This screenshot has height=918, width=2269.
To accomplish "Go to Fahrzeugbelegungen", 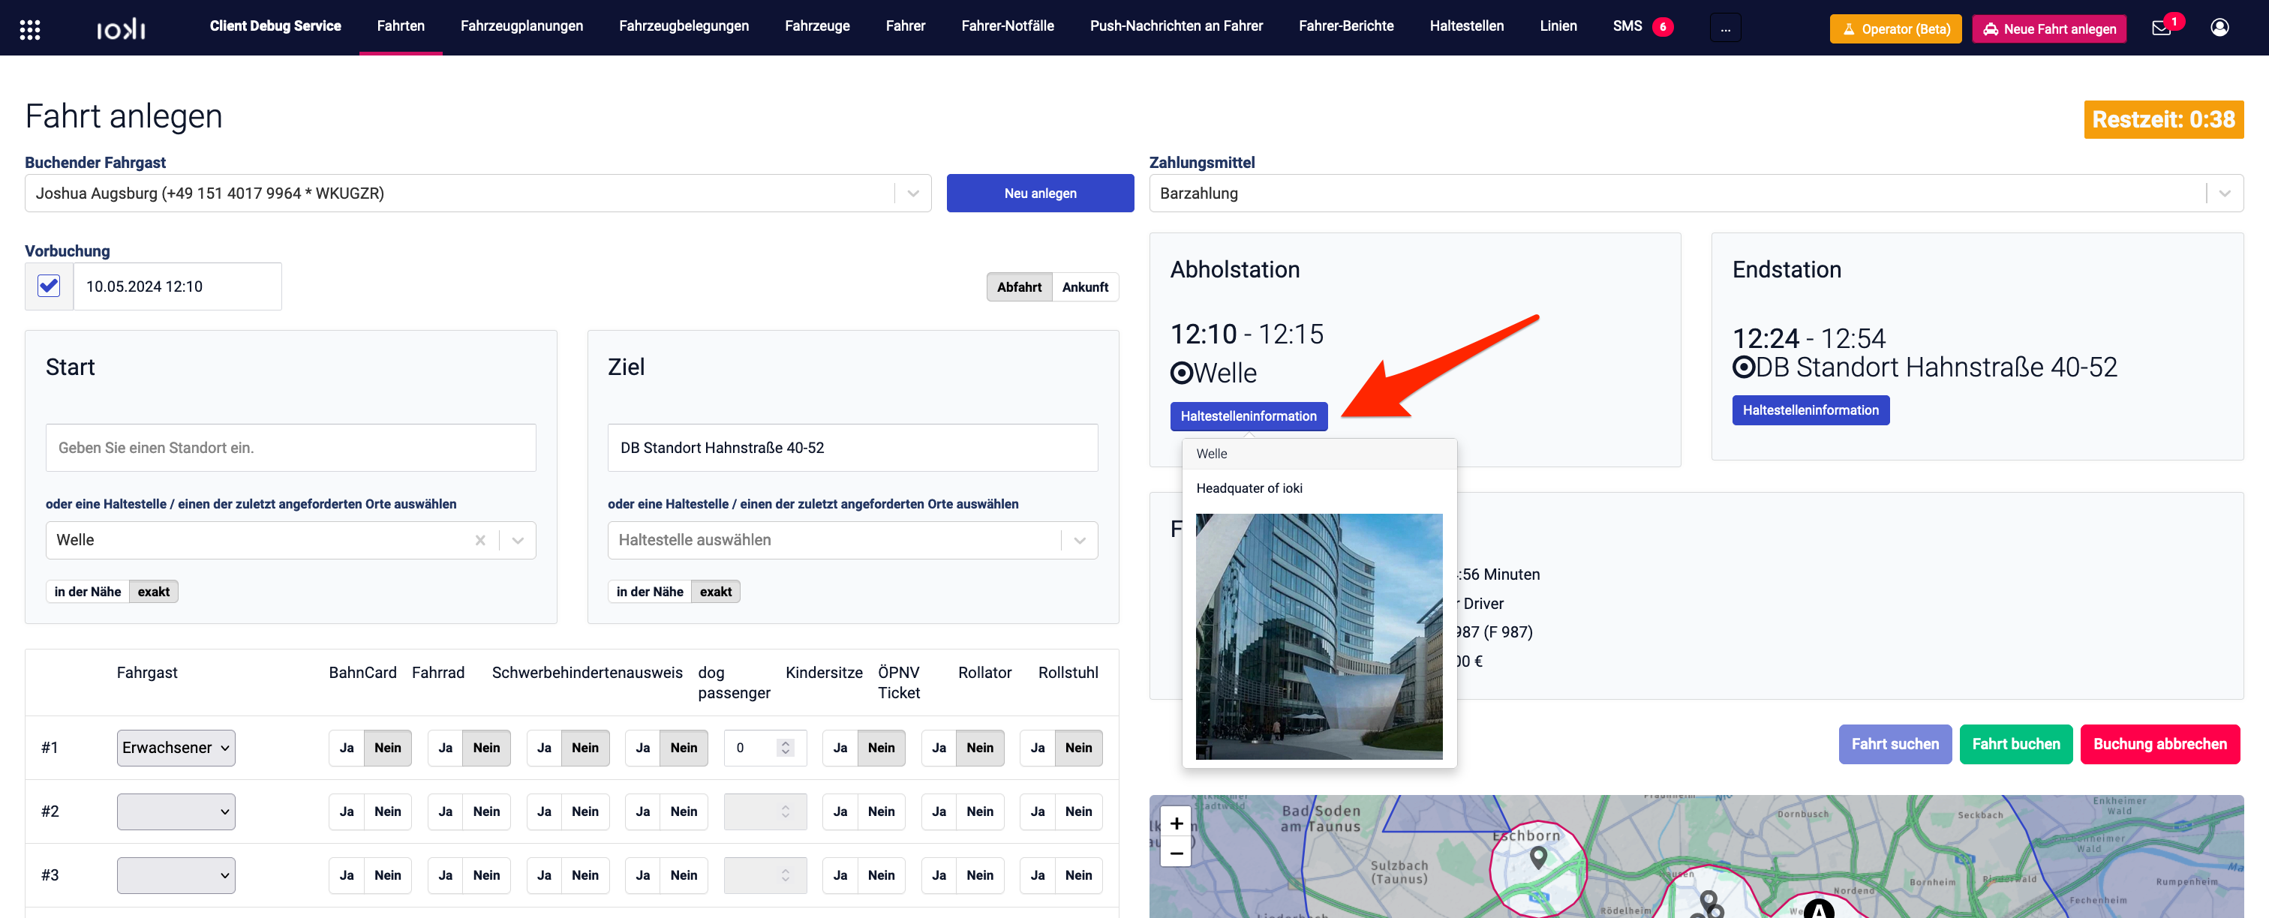I will [x=684, y=26].
